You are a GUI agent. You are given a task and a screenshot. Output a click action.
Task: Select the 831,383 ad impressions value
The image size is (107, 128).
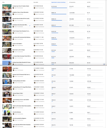pos(71,25)
